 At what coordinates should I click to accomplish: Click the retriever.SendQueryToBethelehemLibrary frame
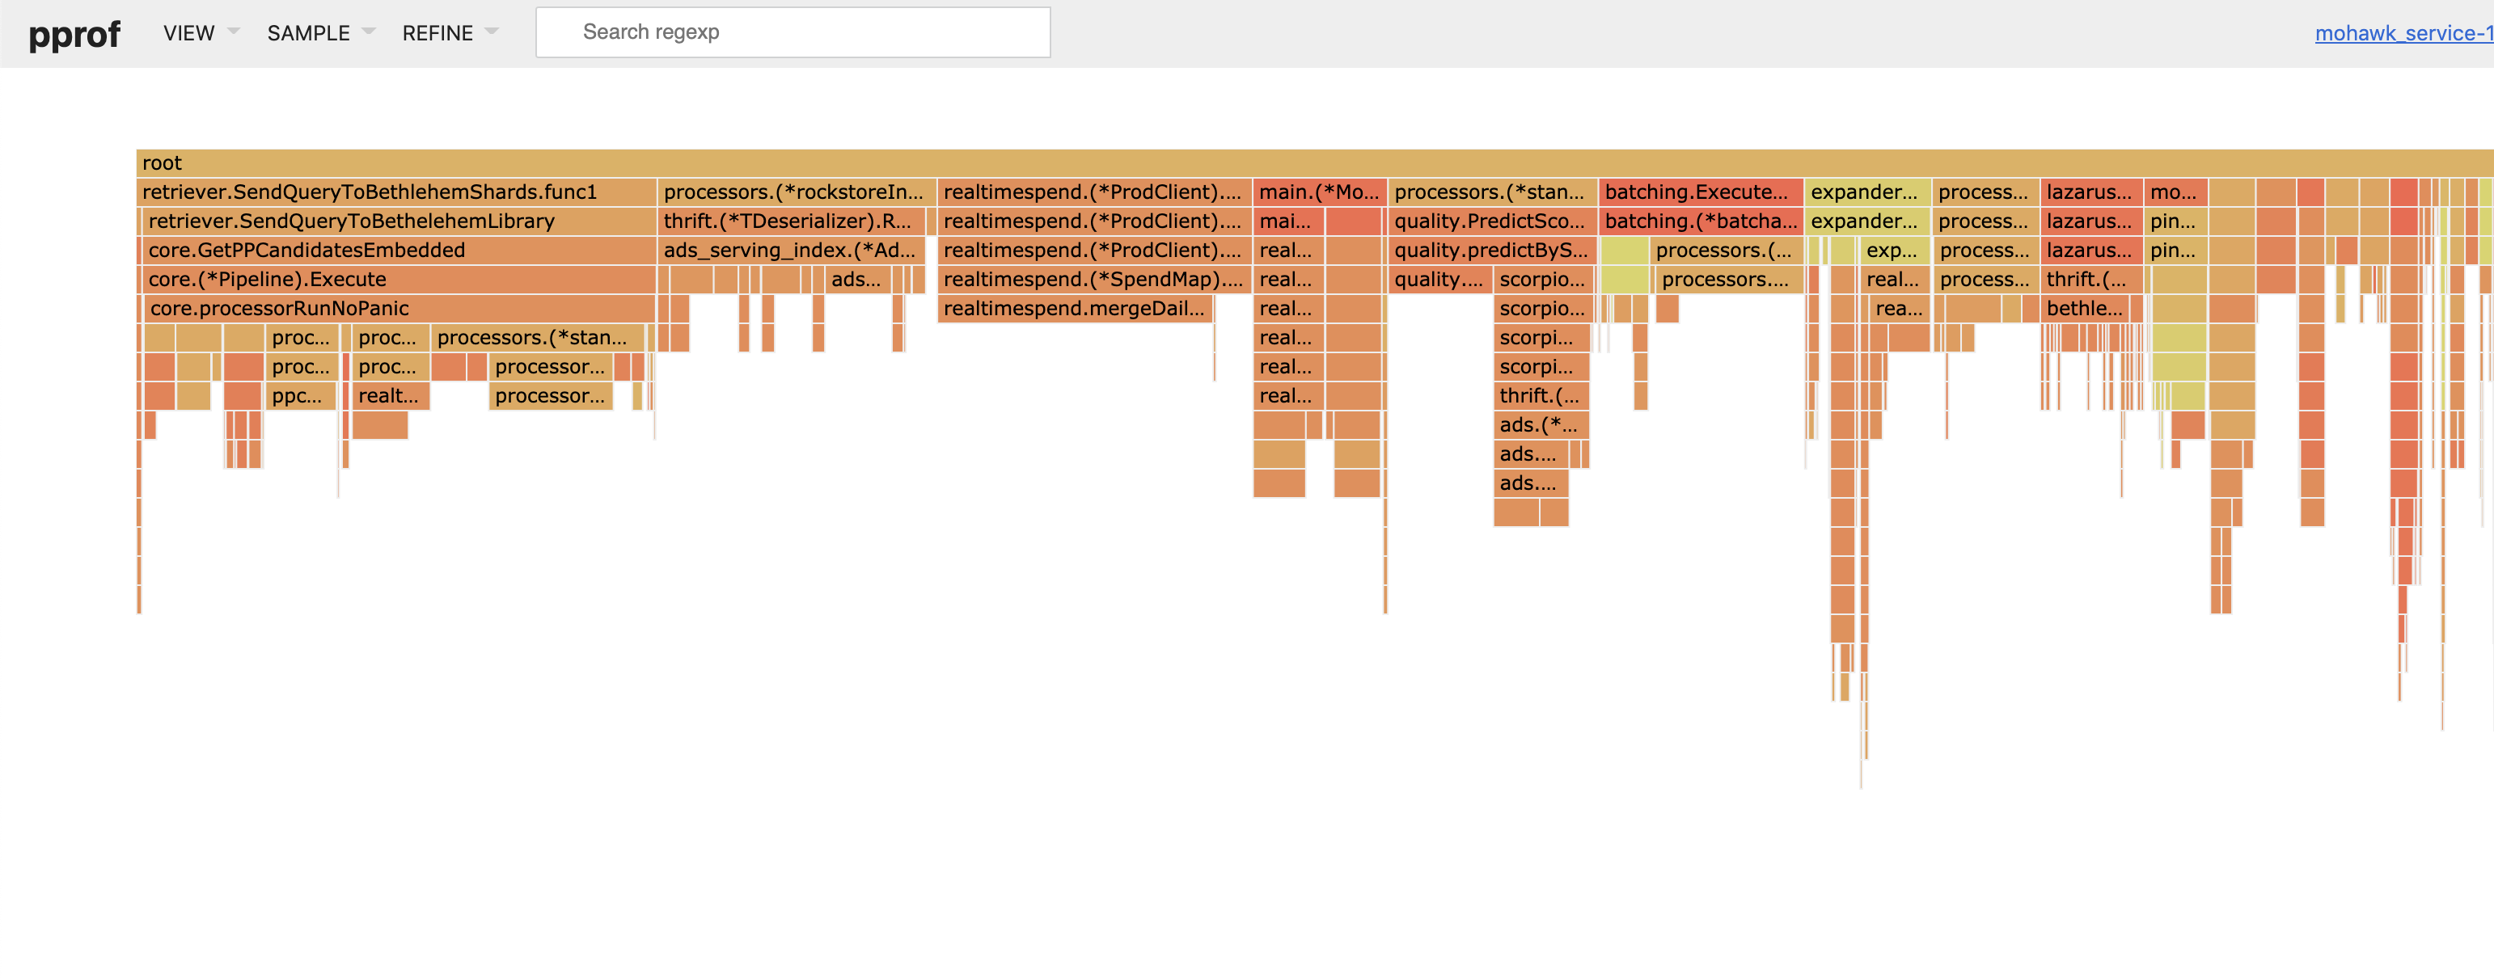pyautogui.click(x=399, y=221)
